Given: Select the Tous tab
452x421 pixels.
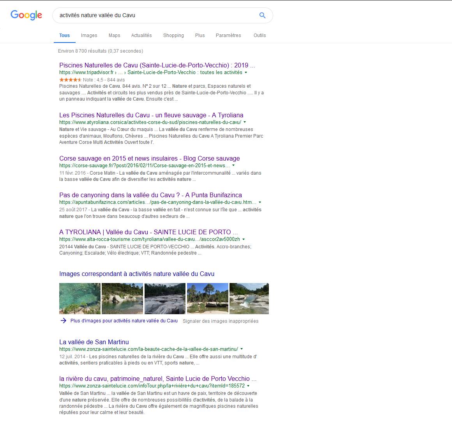Looking at the screenshot, I should [x=64, y=35].
